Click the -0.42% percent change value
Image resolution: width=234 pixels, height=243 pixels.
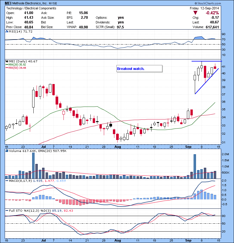pos(212,13)
